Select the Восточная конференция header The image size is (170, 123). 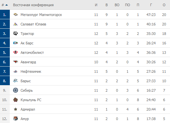point(33,5)
